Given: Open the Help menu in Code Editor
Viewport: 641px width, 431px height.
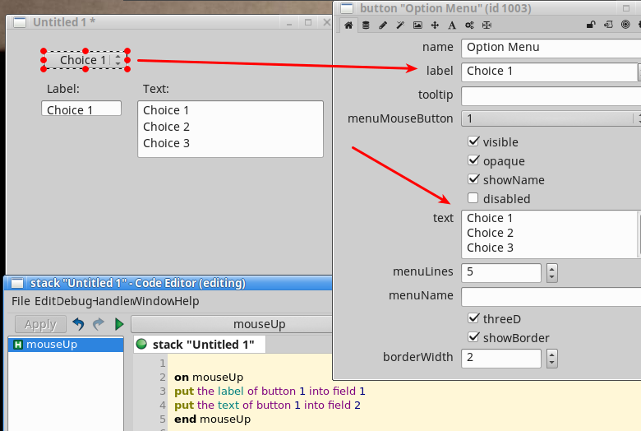Looking at the screenshot, I should [186, 301].
